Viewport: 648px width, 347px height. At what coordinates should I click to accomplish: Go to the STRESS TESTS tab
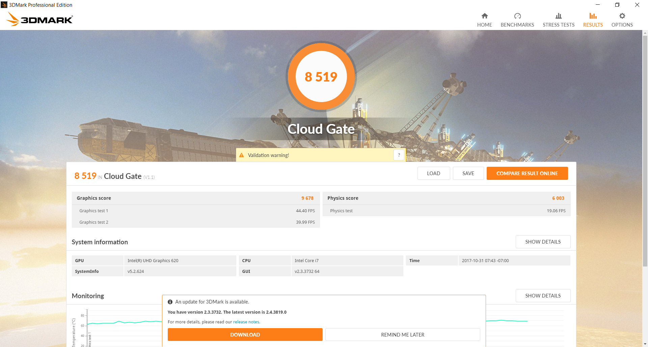559,20
